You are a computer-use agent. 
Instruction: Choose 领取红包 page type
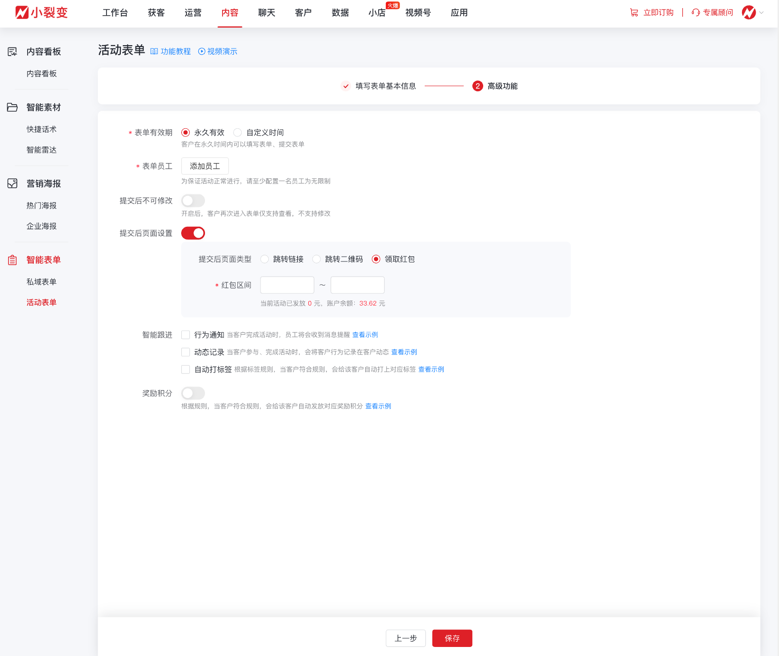click(376, 259)
